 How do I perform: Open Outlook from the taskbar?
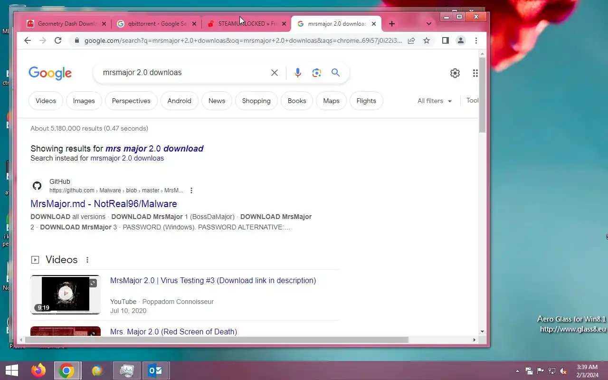click(156, 370)
